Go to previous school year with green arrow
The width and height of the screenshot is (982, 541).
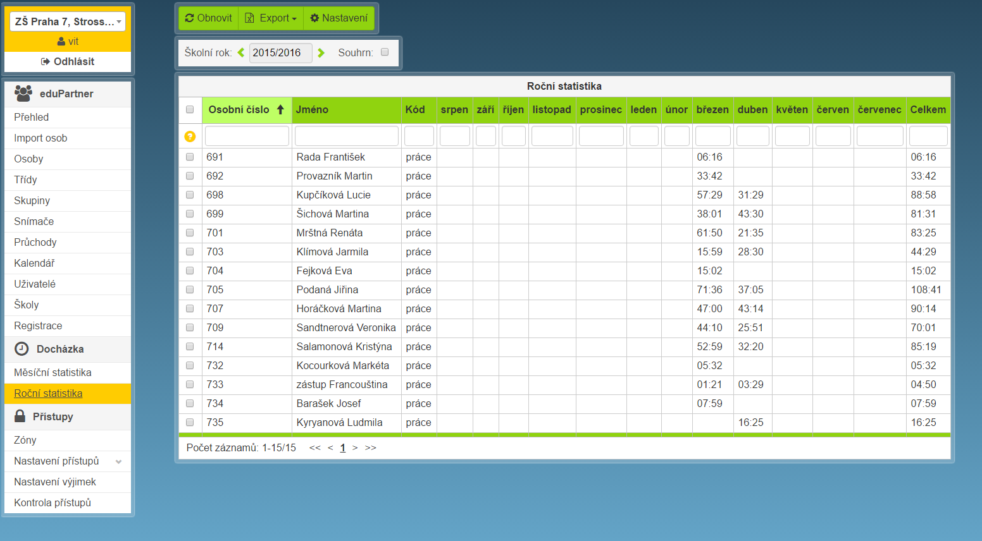coord(241,53)
